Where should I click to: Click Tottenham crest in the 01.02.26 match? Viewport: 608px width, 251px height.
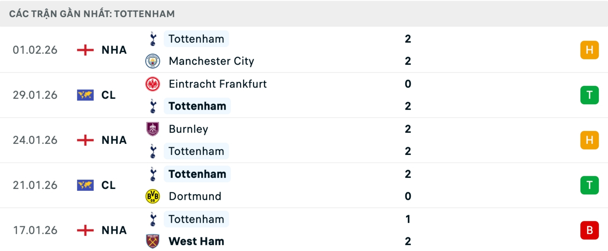(x=153, y=39)
